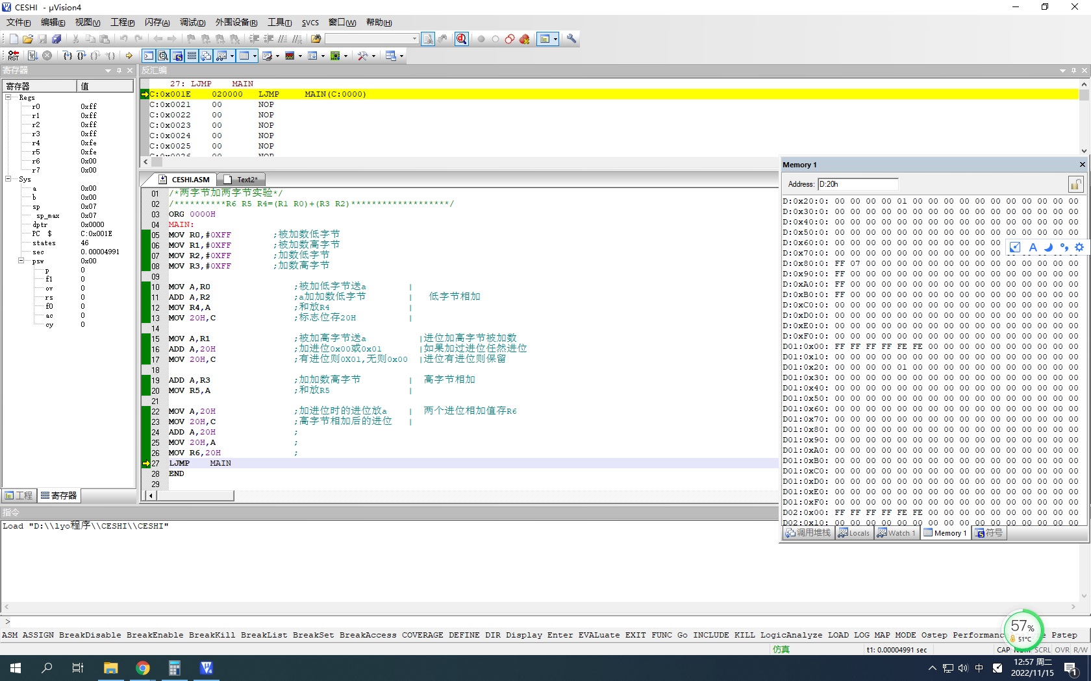
Task: Click Kill all breakpoints icon
Action: (525, 39)
